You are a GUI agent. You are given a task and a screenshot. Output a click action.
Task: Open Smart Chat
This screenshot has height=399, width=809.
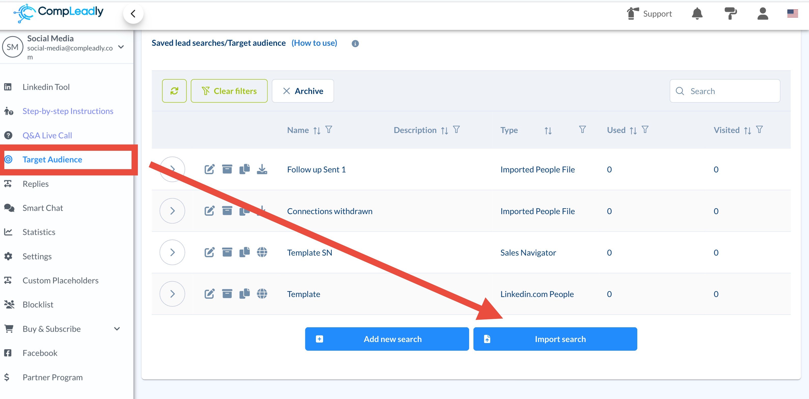pyautogui.click(x=43, y=208)
